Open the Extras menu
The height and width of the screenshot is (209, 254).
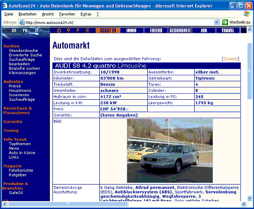86,14
